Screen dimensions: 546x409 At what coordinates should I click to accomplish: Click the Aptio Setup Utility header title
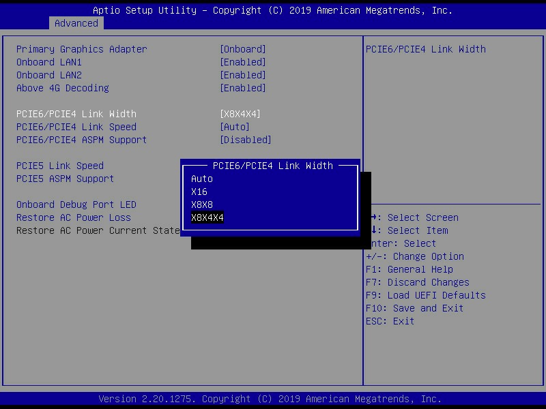[273, 10]
